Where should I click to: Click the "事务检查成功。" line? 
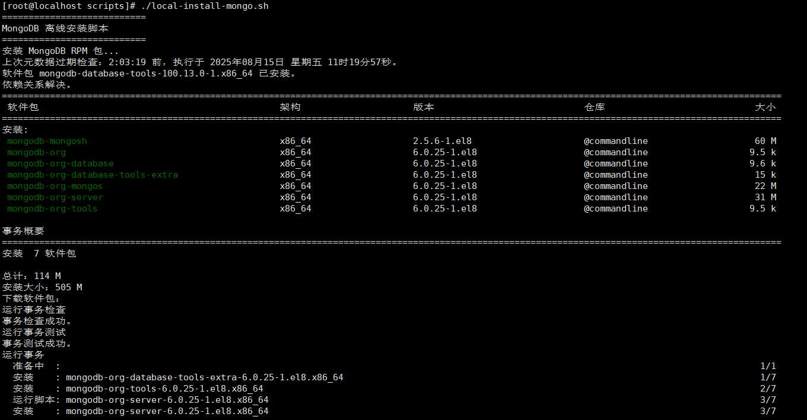tap(37, 321)
